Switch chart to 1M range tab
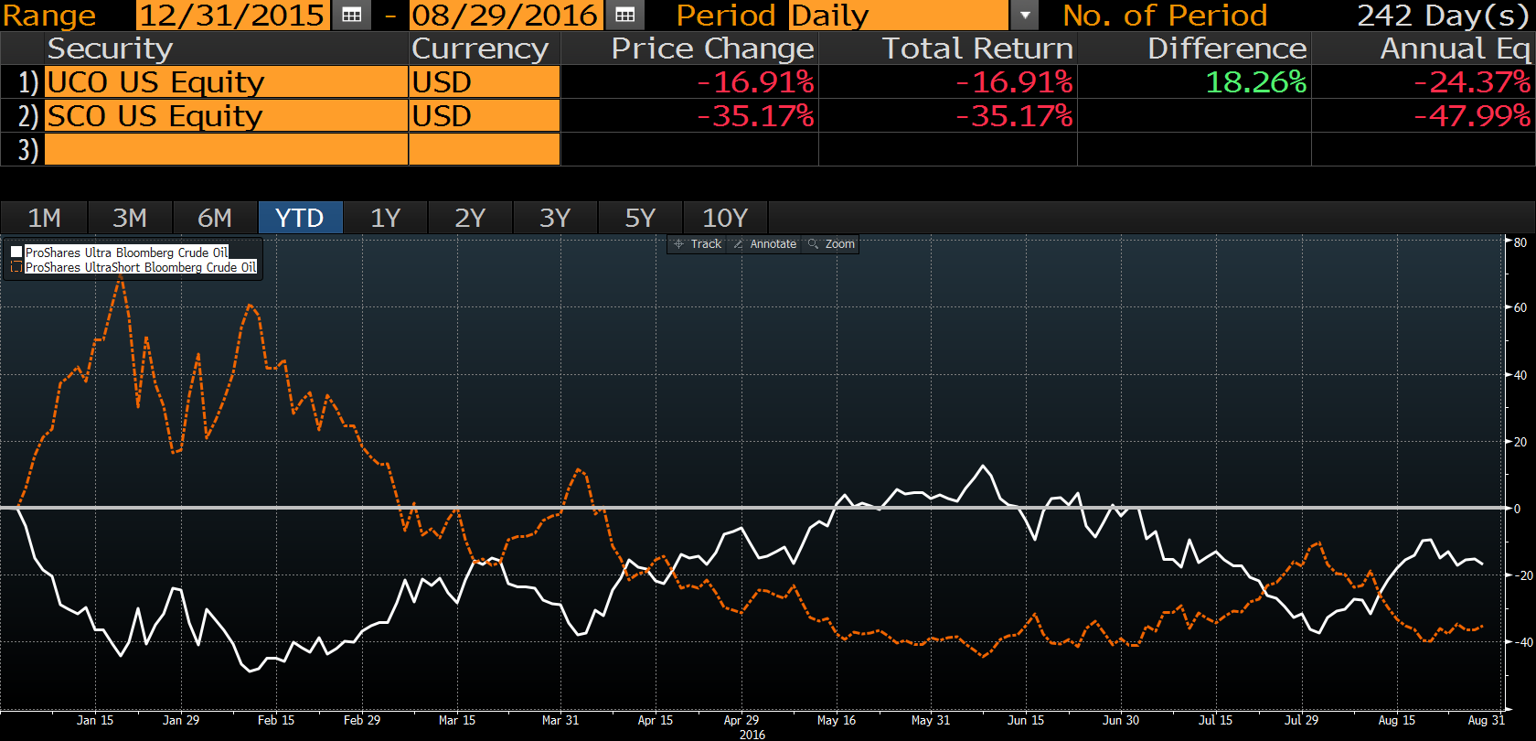Image resolution: width=1536 pixels, height=741 pixels. tap(44, 218)
